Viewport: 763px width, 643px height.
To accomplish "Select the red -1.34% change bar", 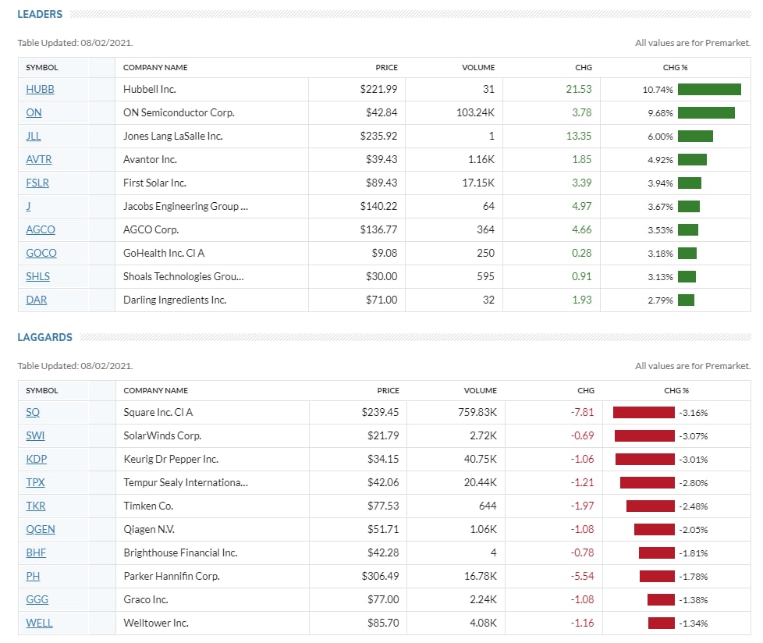I will (662, 623).
